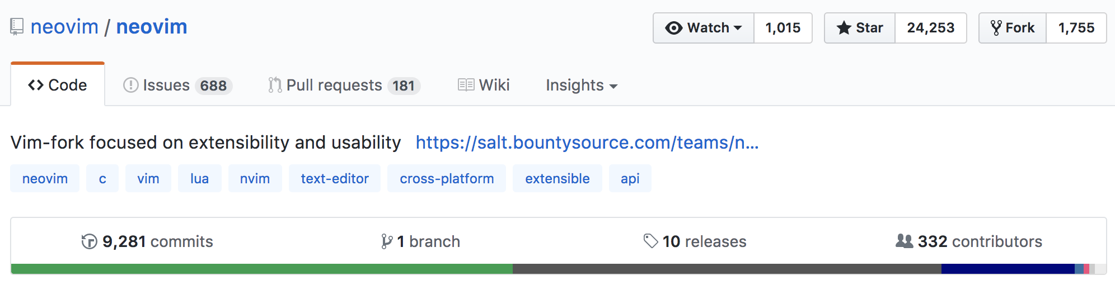
Task: Click the neovim topic tag
Action: pyautogui.click(x=45, y=178)
